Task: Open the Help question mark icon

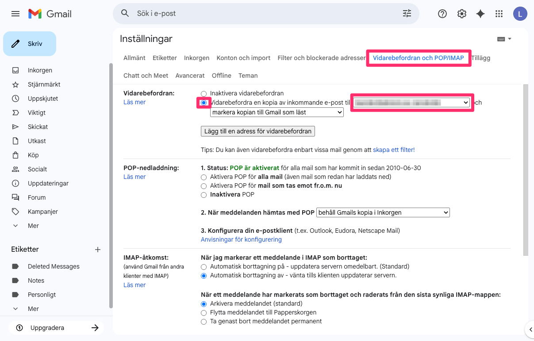Action: pos(442,14)
